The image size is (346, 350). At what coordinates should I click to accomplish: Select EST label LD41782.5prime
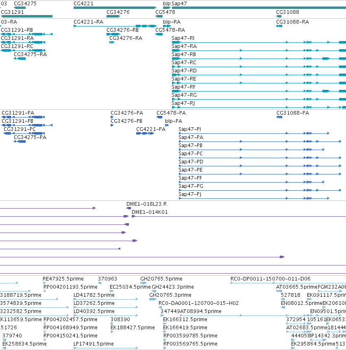coord(94,295)
